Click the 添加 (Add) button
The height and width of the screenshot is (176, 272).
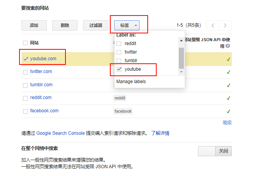(x=34, y=25)
